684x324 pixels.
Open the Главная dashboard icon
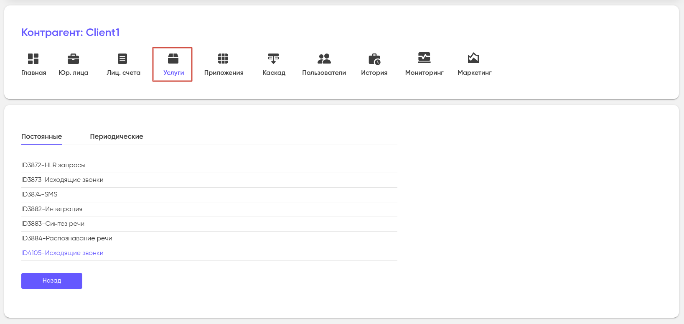[33, 59]
